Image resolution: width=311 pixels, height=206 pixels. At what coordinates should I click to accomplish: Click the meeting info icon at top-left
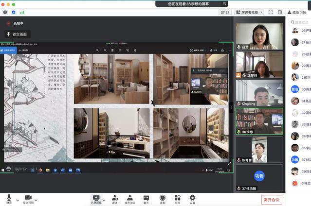click(5, 12)
